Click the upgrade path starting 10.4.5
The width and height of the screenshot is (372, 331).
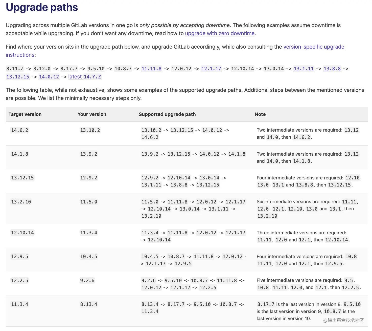click(194, 260)
